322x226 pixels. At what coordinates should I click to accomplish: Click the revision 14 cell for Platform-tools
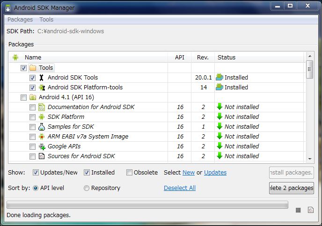point(204,87)
